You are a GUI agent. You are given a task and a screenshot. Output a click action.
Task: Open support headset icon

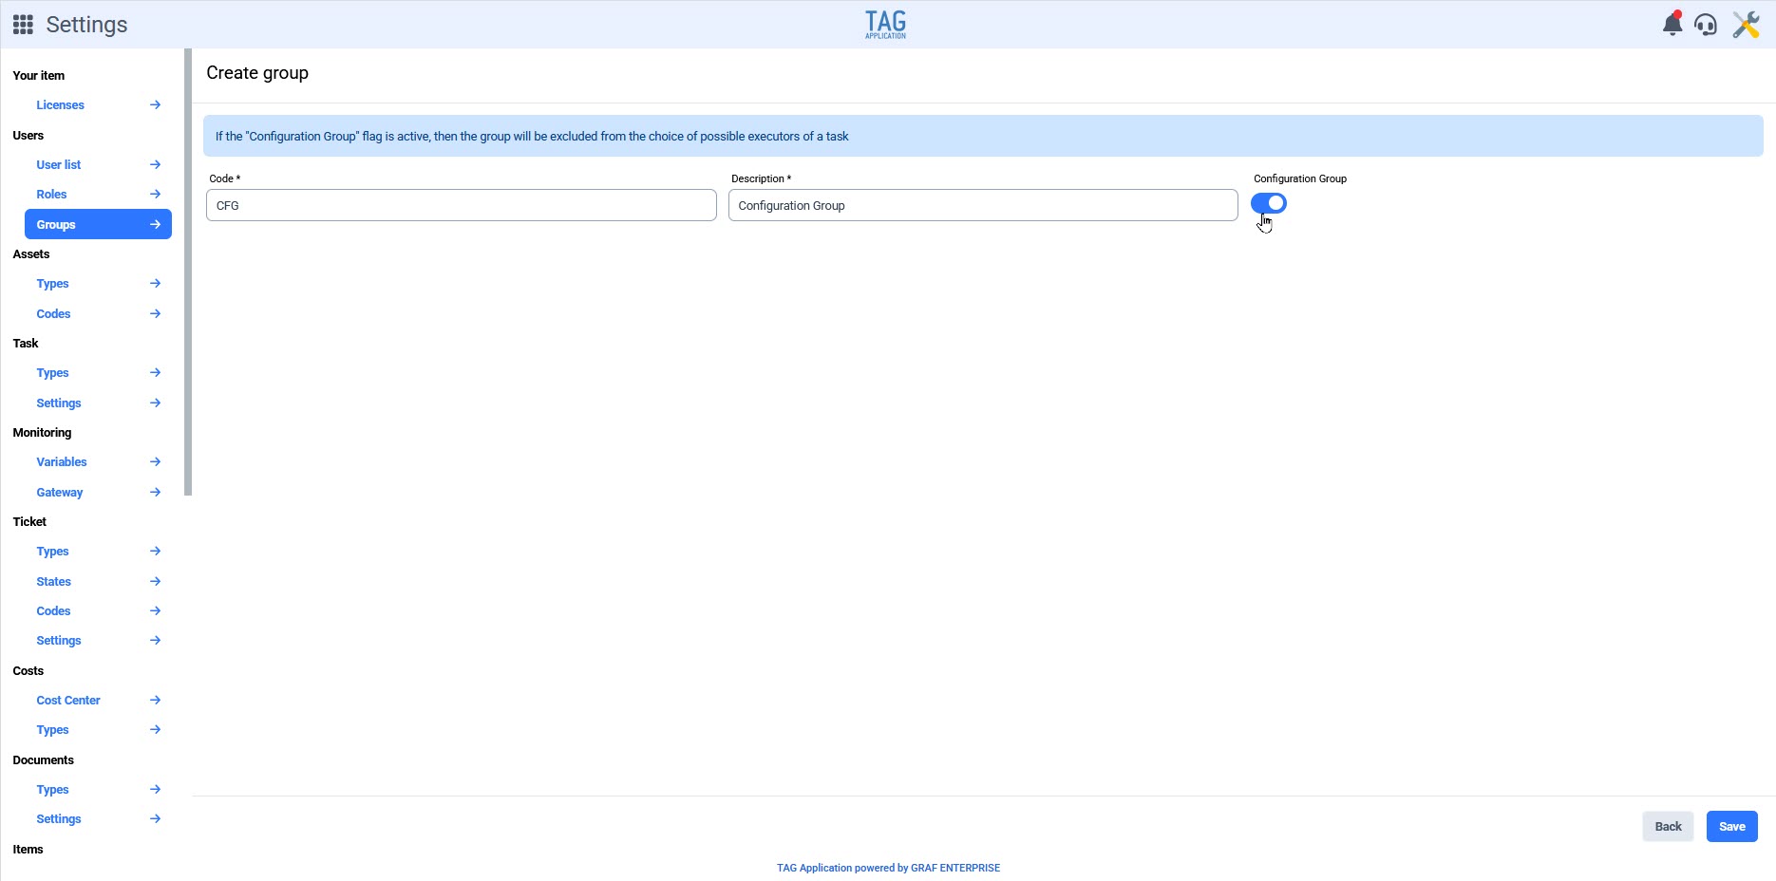pyautogui.click(x=1706, y=25)
